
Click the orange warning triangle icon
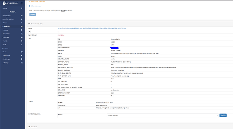[30, 1]
